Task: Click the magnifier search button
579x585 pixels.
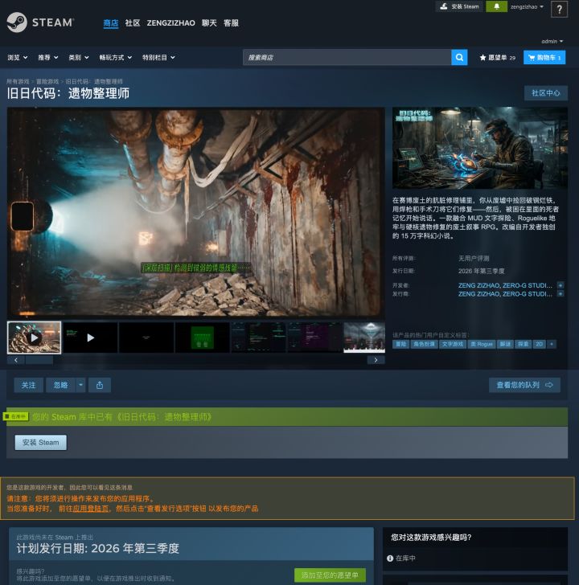Action: click(459, 58)
